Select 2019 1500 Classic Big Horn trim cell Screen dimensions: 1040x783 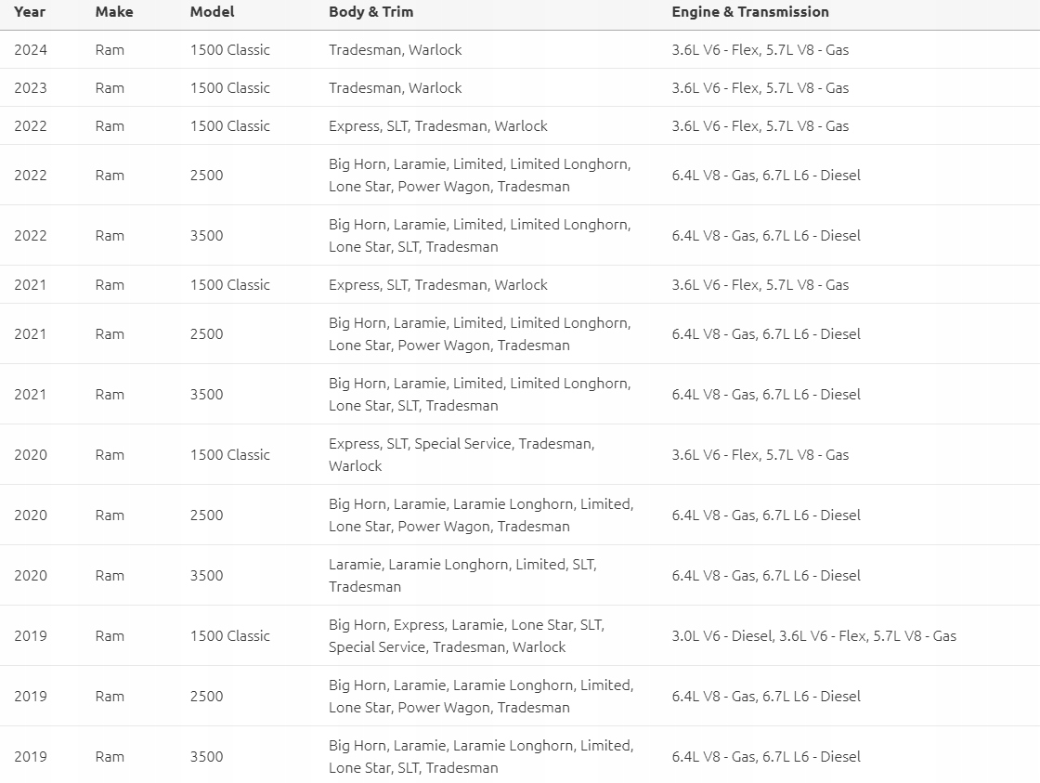[467, 635]
